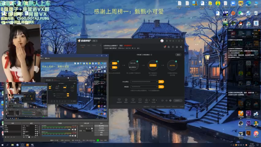
Task: Click the rtmp address input field
Action: pos(144,82)
